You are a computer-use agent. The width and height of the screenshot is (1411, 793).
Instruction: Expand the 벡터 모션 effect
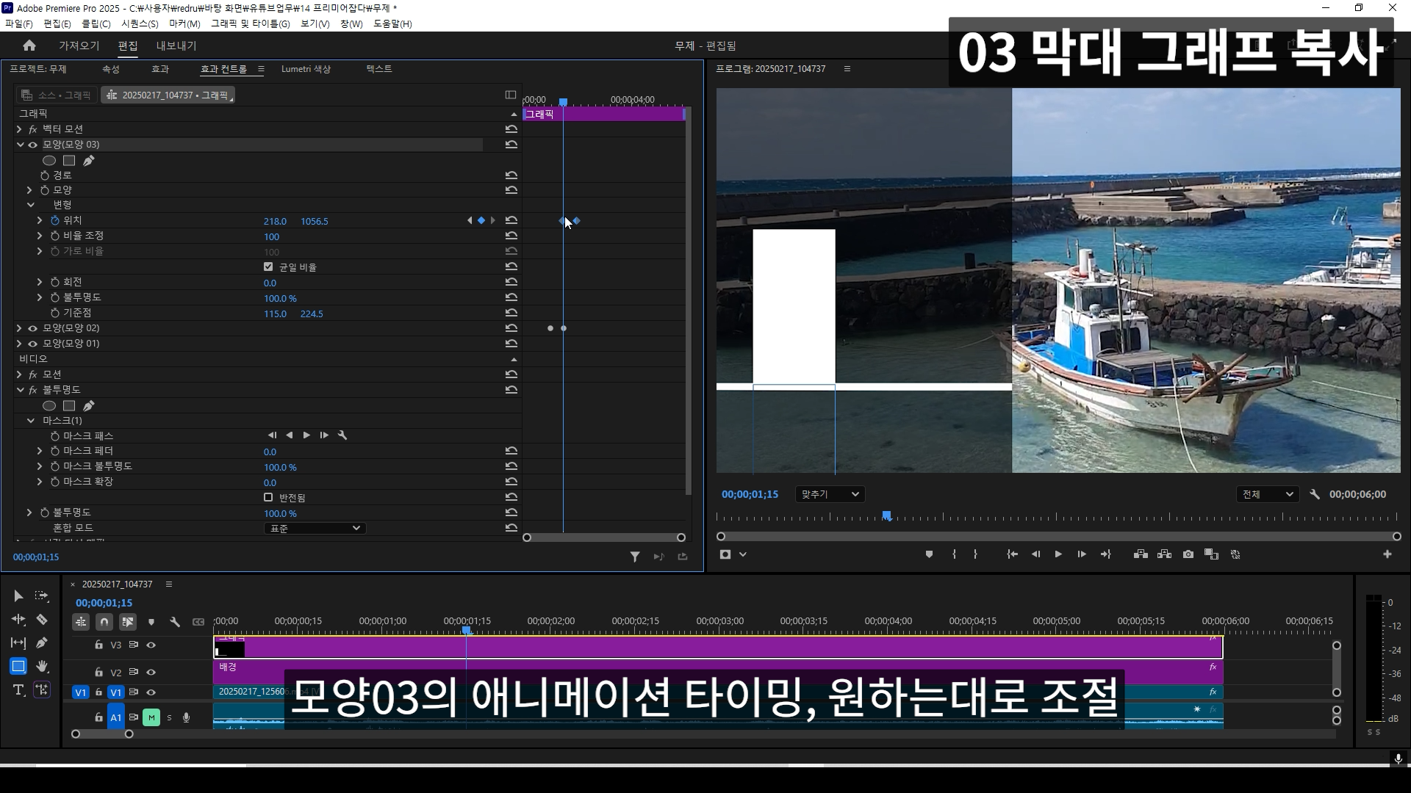[19, 129]
